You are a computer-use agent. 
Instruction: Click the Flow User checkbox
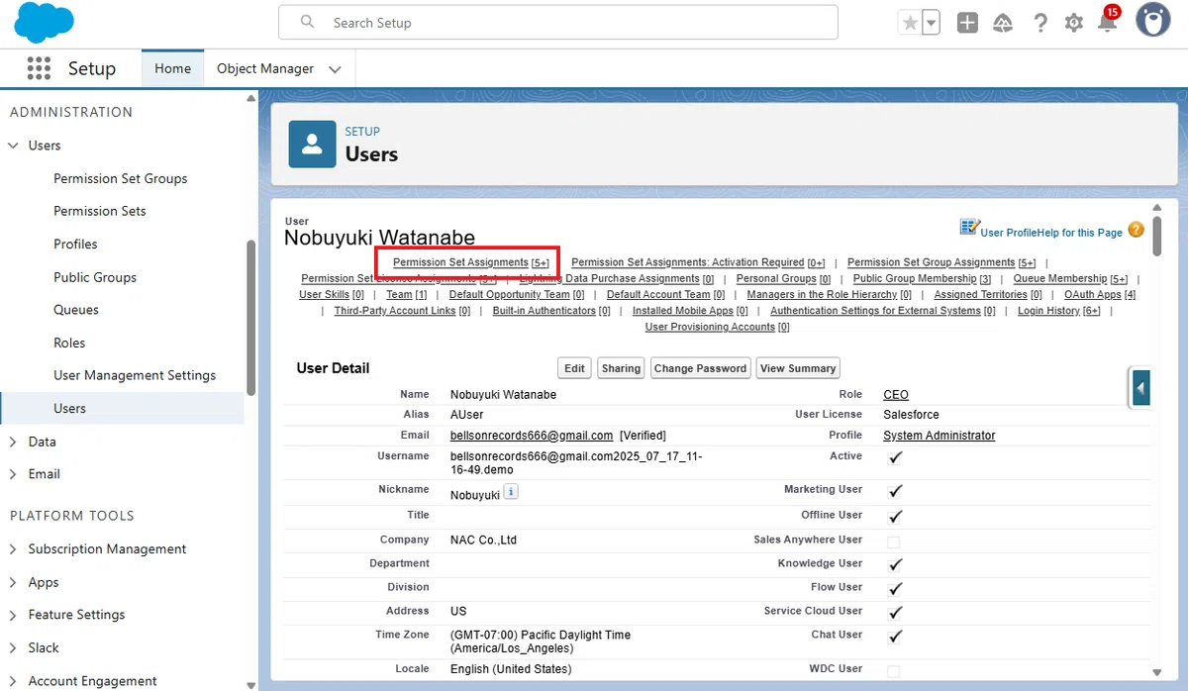click(x=895, y=589)
